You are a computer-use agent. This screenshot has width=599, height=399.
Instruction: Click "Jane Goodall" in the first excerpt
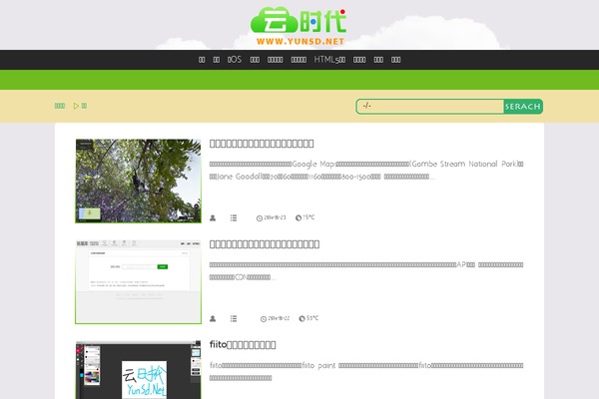pyautogui.click(x=239, y=177)
